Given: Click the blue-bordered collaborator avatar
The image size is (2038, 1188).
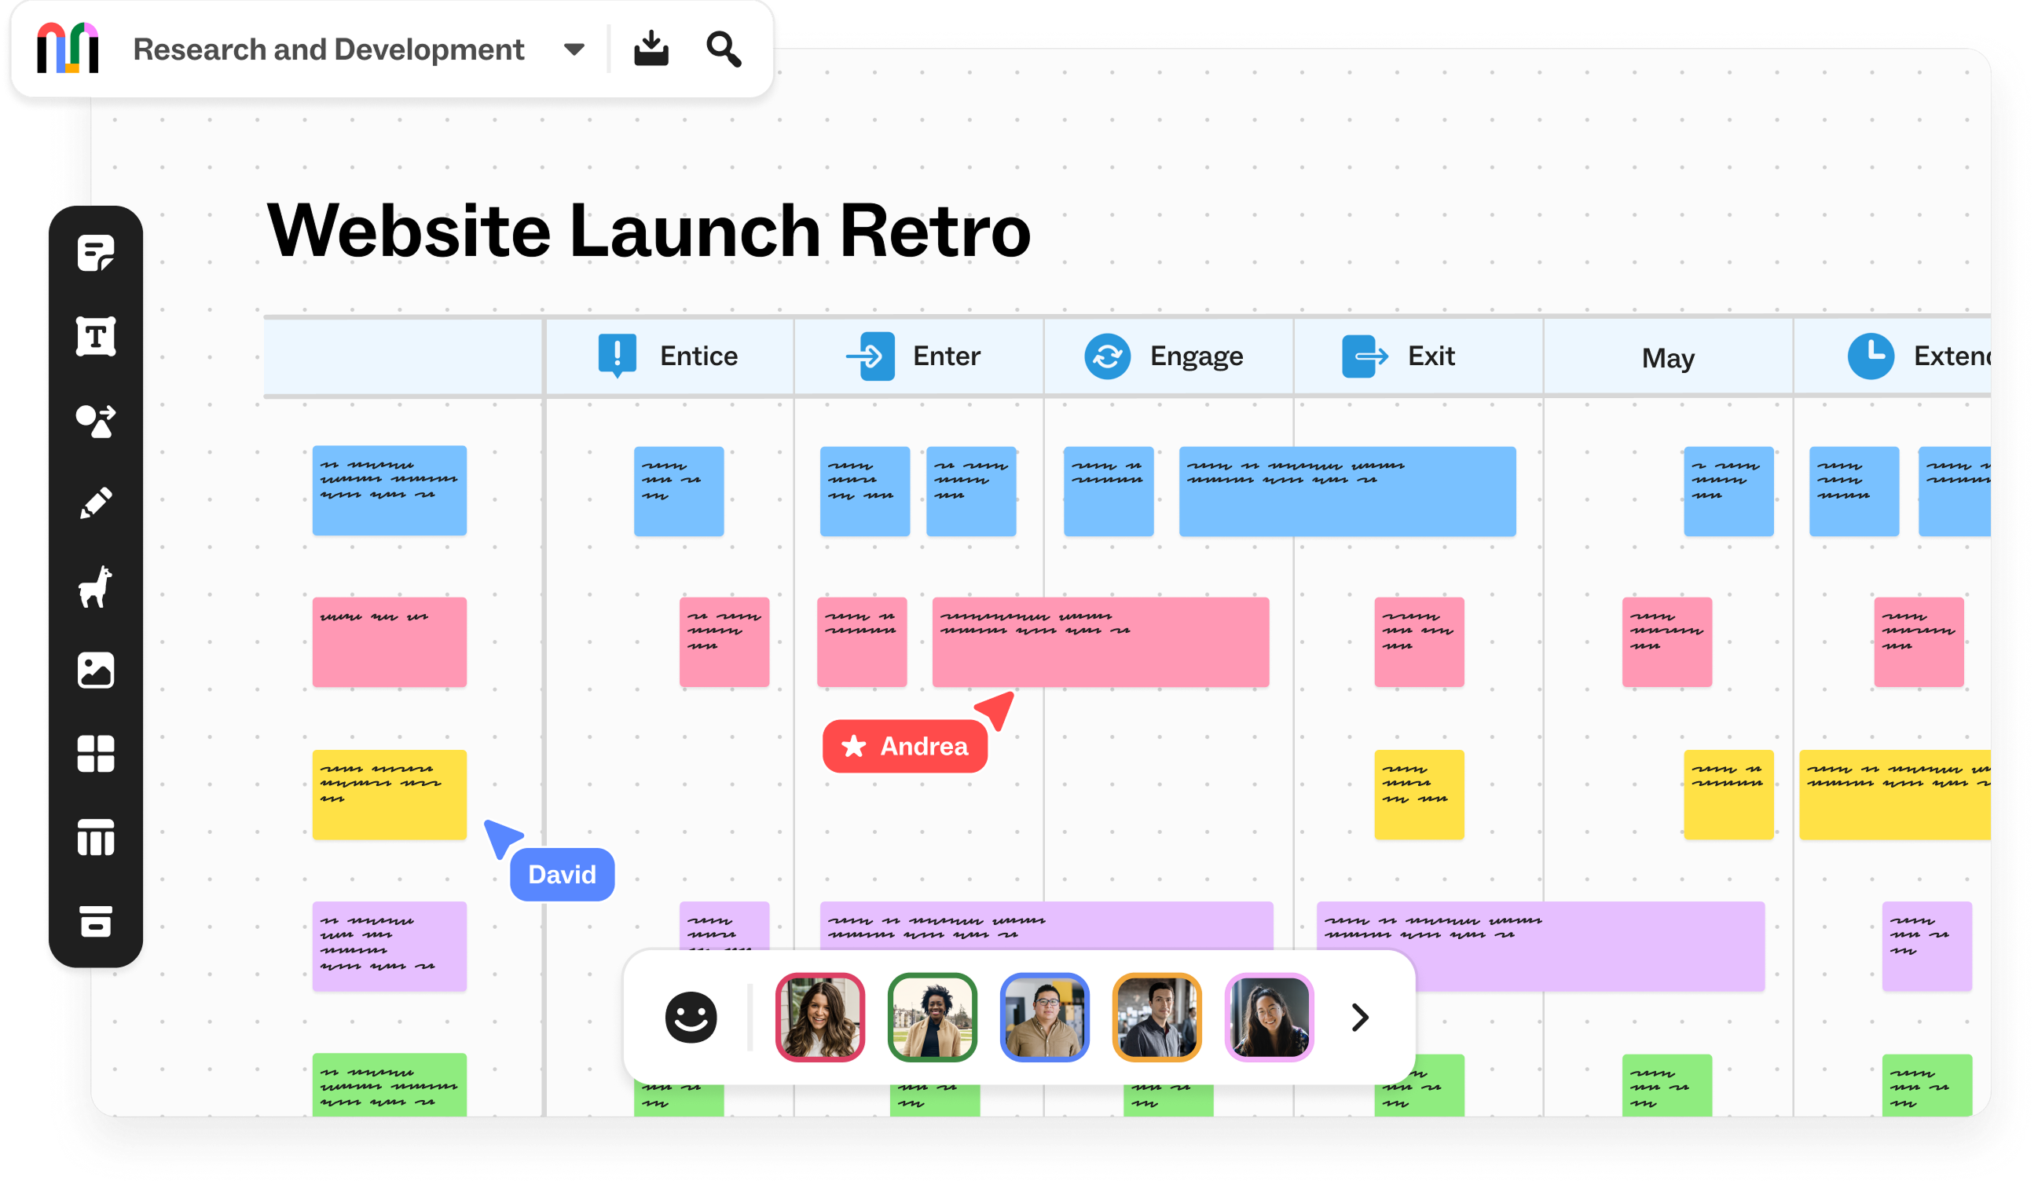Looking at the screenshot, I should pos(1044,1017).
